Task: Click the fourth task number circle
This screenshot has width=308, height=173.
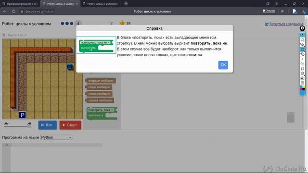Action: click(78, 24)
